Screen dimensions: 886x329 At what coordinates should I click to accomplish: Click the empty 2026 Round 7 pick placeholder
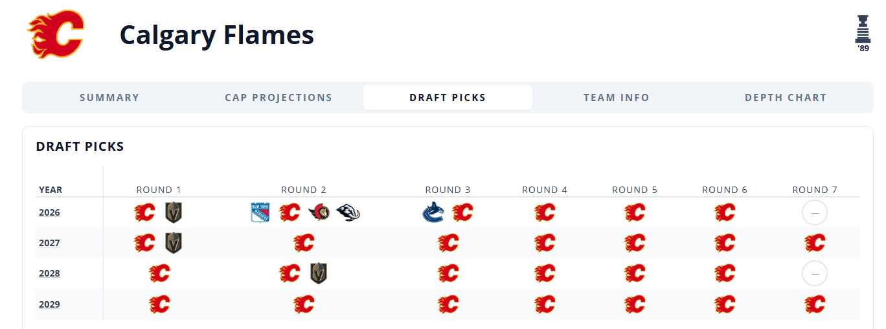pos(815,212)
